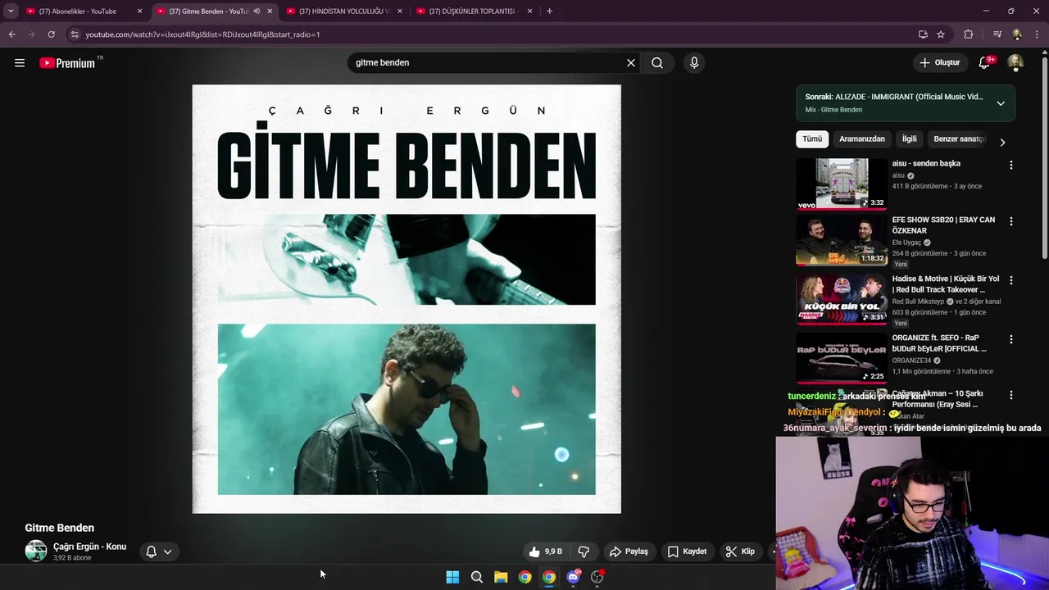Show more filter chips with right arrow
Screen dimensions: 1049x590
[1002, 142]
